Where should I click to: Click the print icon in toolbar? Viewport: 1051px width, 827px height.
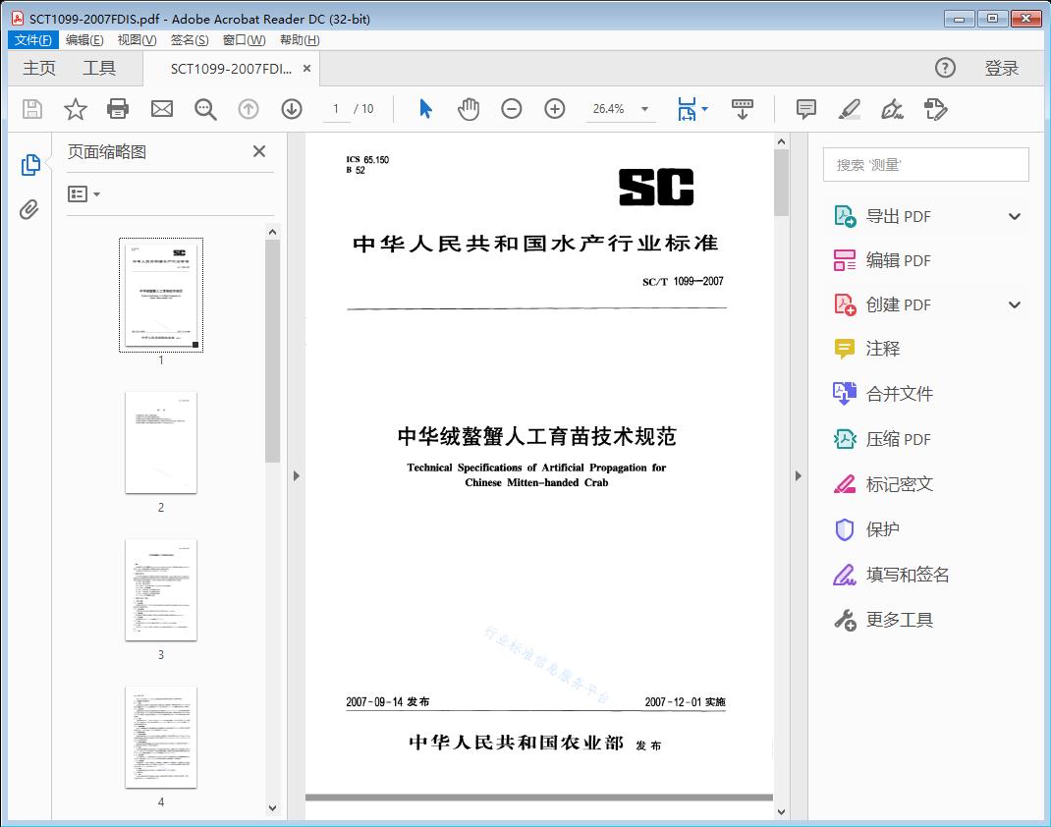pyautogui.click(x=118, y=109)
